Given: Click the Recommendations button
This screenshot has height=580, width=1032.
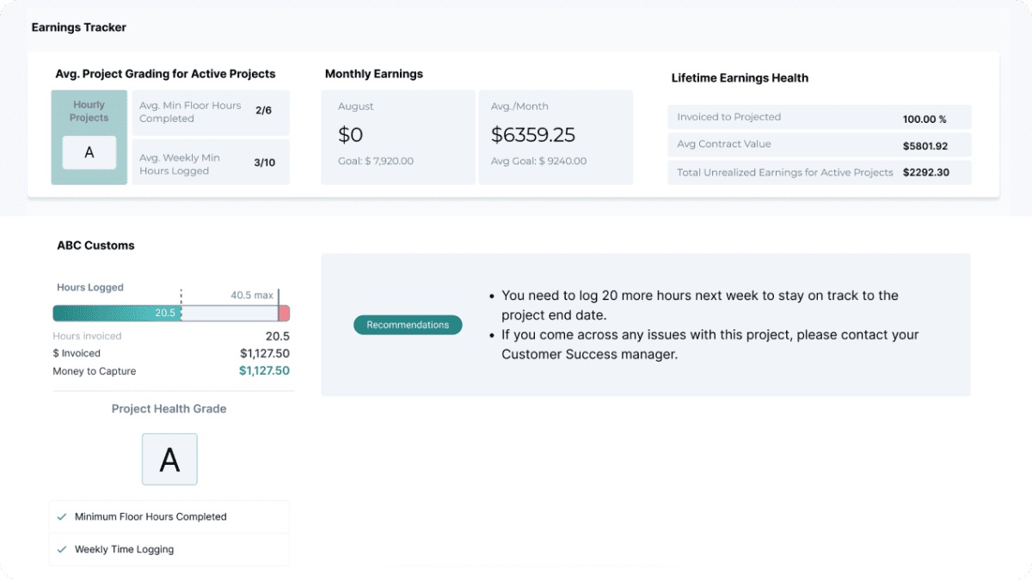Looking at the screenshot, I should [408, 325].
